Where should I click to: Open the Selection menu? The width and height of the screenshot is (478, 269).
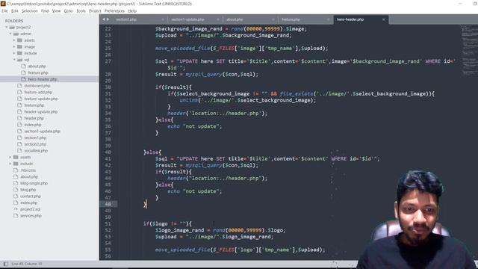coord(30,10)
